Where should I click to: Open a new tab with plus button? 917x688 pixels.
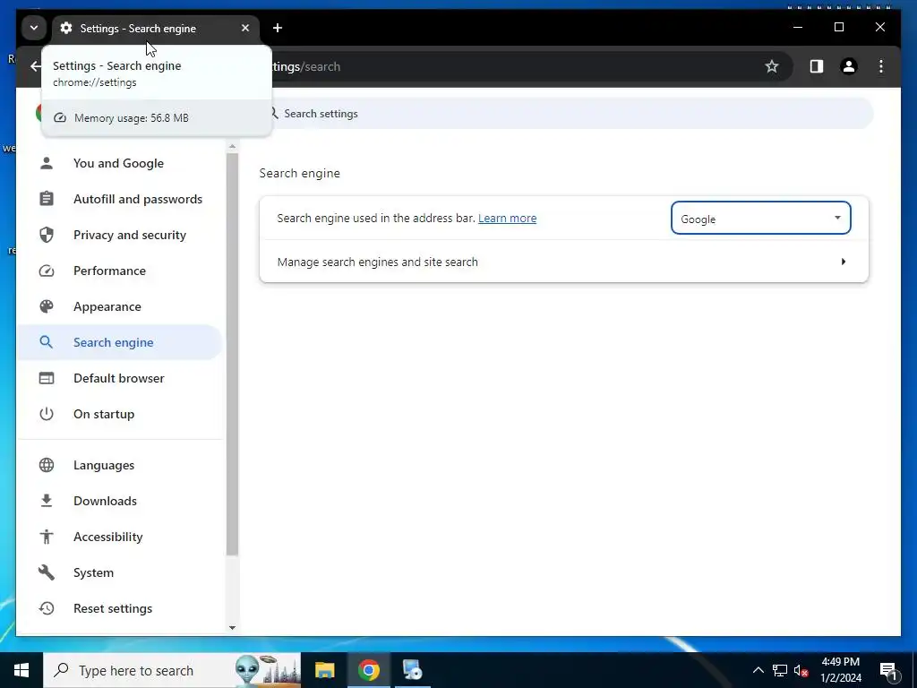coord(278,28)
